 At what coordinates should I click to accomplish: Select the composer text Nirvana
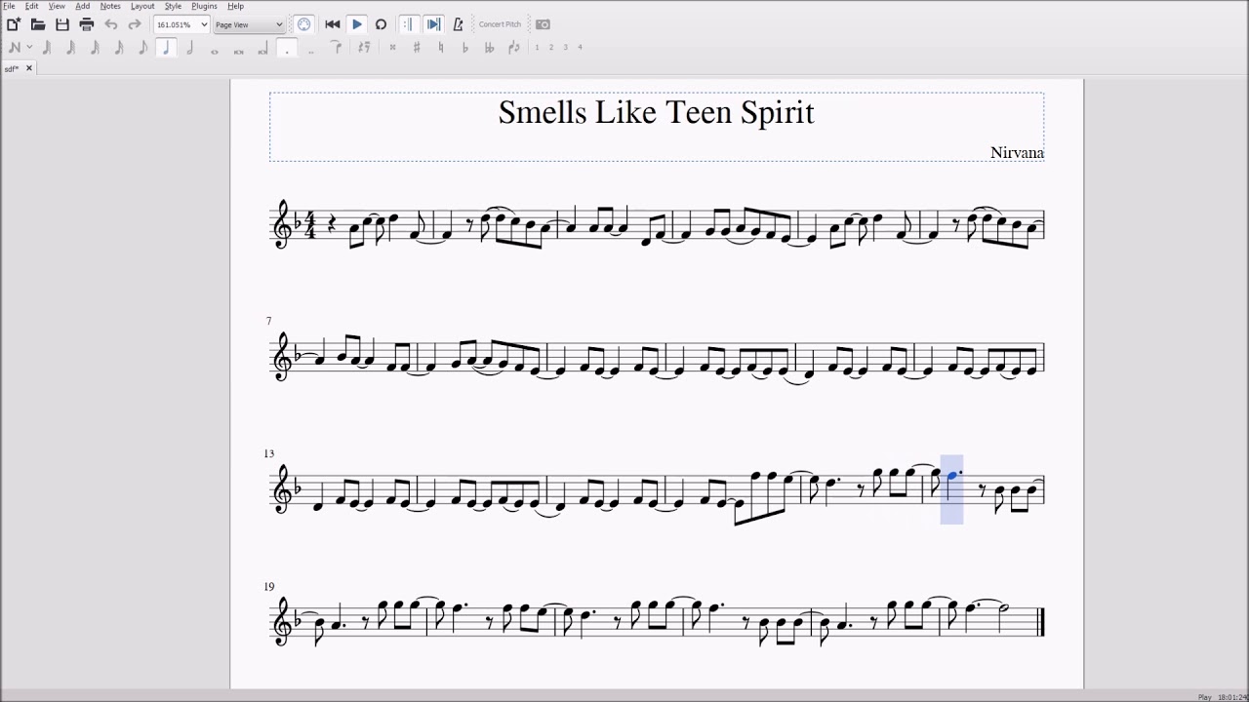[1017, 152]
